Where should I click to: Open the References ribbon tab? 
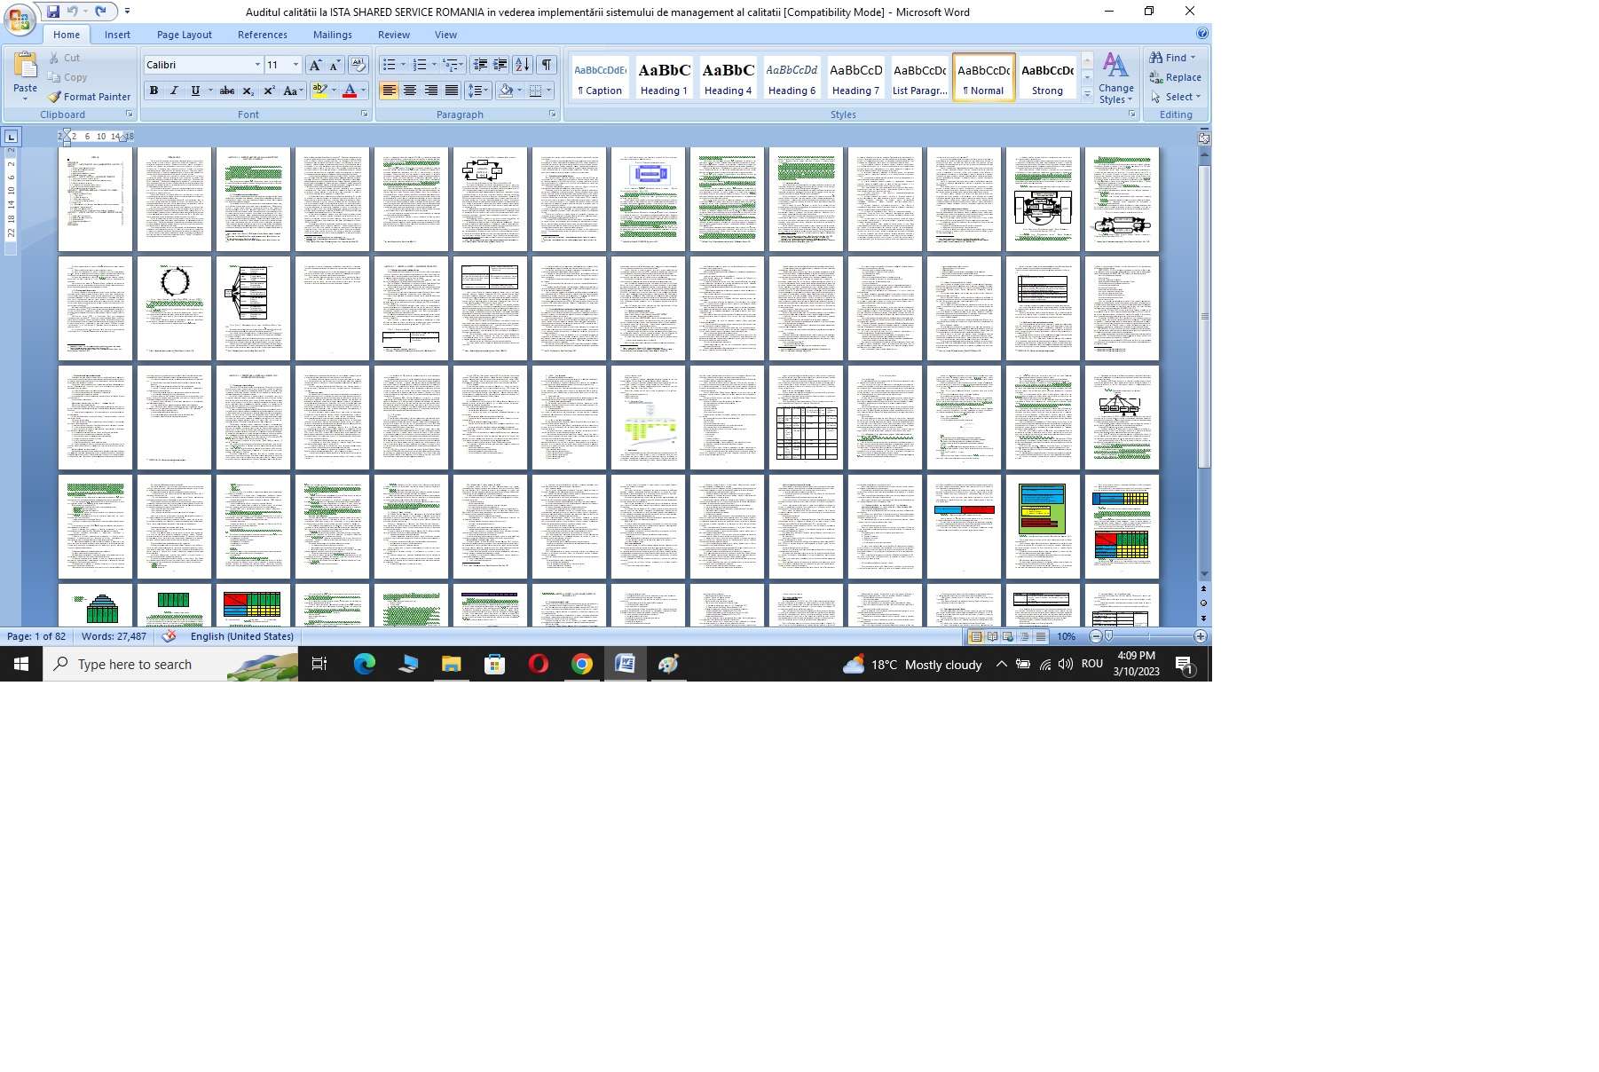click(262, 35)
